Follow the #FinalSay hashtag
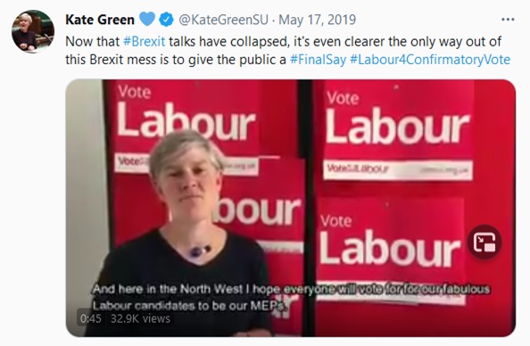 318,60
